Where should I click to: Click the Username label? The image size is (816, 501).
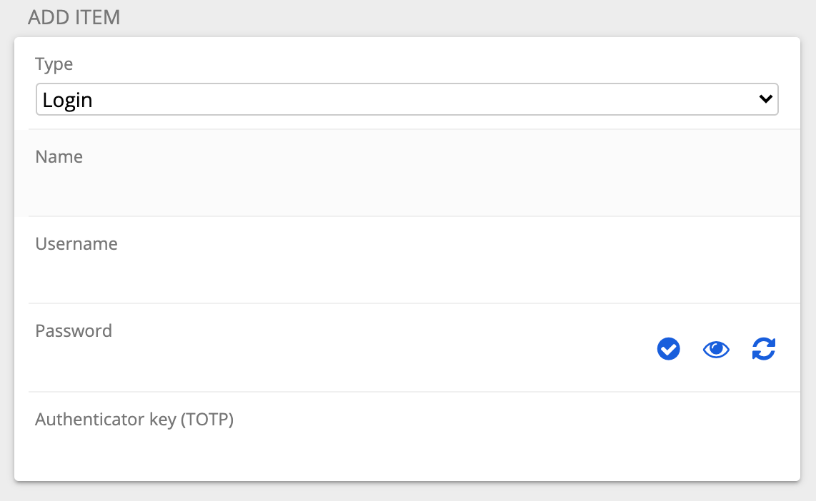(x=76, y=244)
